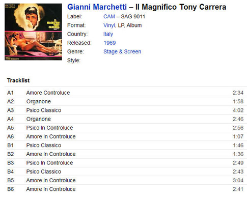Select track A6 Amore In Controluce
The width and height of the screenshot is (247, 199).
(x=125, y=136)
